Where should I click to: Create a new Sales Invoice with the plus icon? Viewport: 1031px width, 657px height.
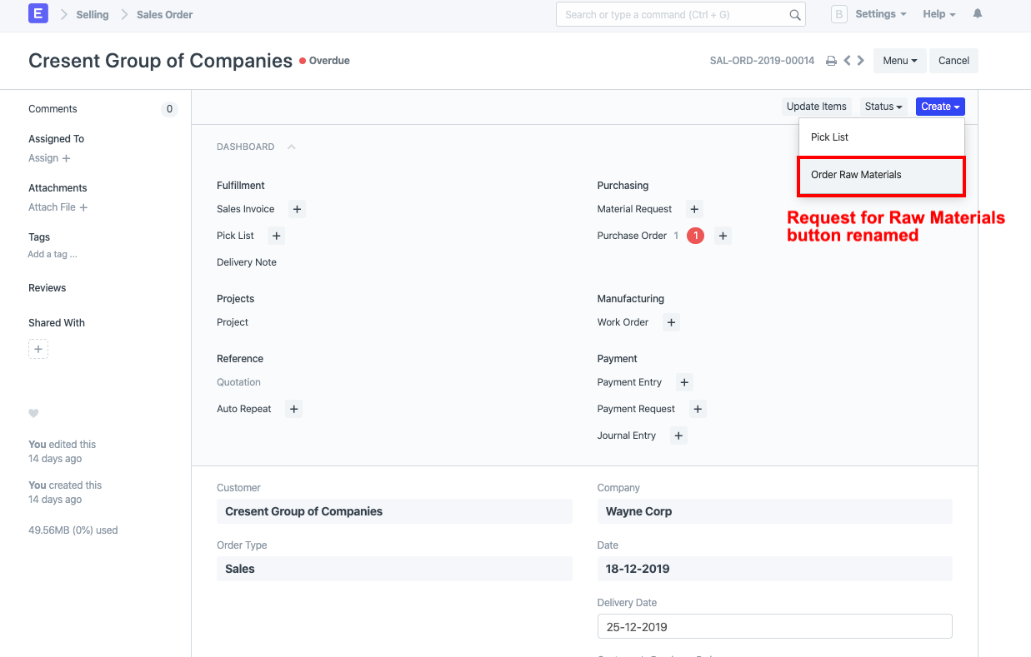point(297,209)
